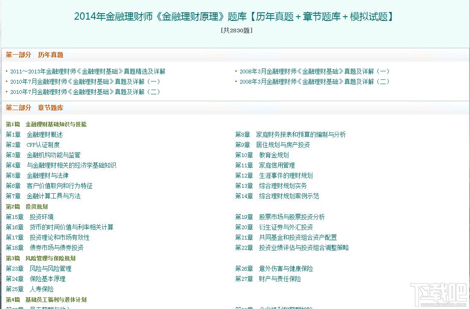Open chapter 第15章 投资环境
Viewport: 470px width, 309px height.
(x=29, y=217)
